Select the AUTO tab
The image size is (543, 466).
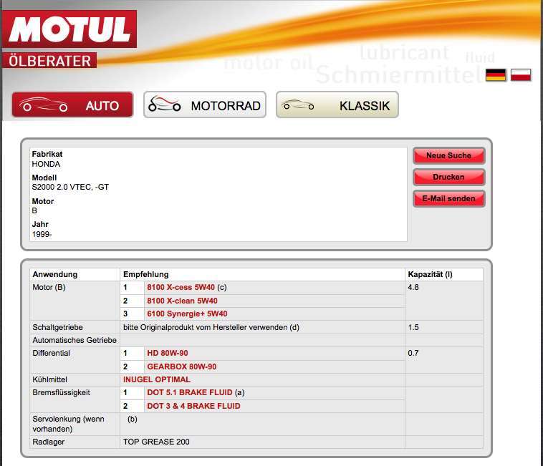[x=72, y=105]
